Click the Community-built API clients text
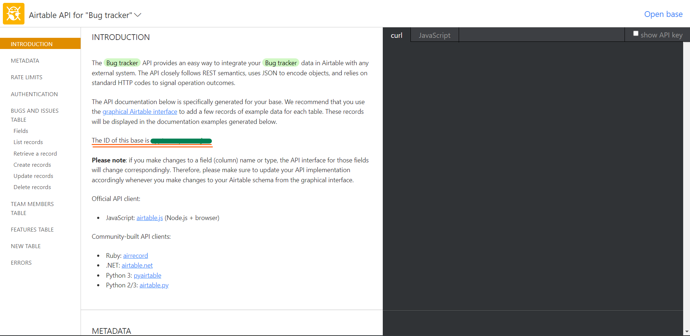690x336 pixels. tap(131, 237)
